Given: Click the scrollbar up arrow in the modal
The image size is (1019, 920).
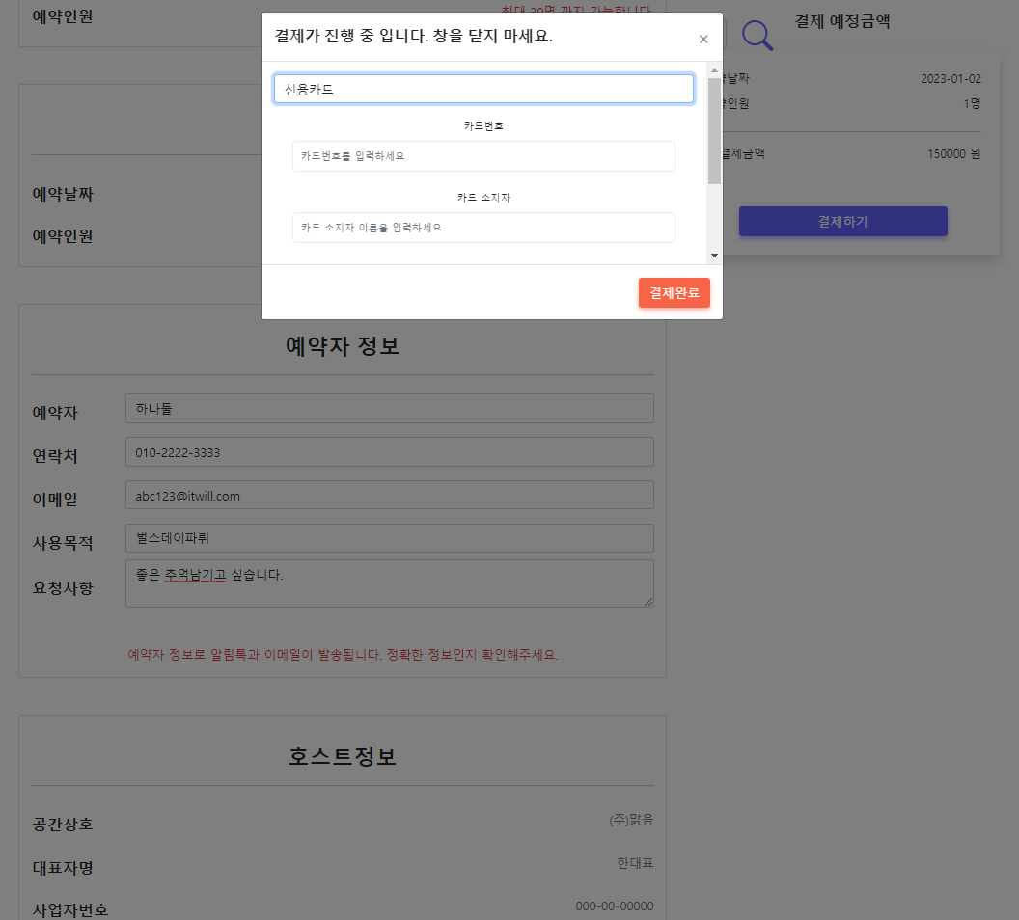Looking at the screenshot, I should coord(713,68).
